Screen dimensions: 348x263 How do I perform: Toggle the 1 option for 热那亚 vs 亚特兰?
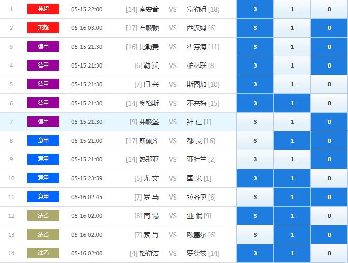(292, 159)
